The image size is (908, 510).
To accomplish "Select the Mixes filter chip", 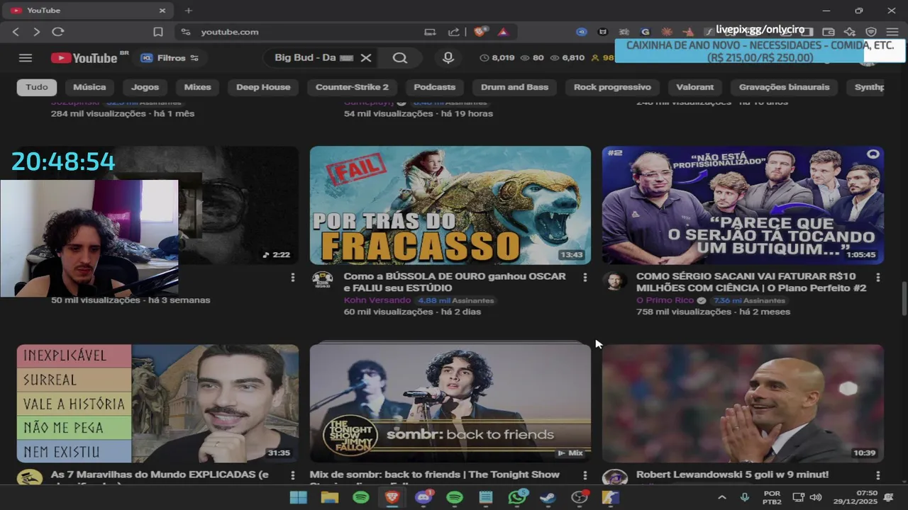I will (x=197, y=87).
